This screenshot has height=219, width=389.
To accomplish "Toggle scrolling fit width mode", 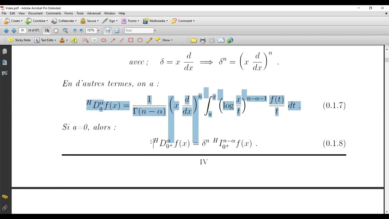I will 108,30.
